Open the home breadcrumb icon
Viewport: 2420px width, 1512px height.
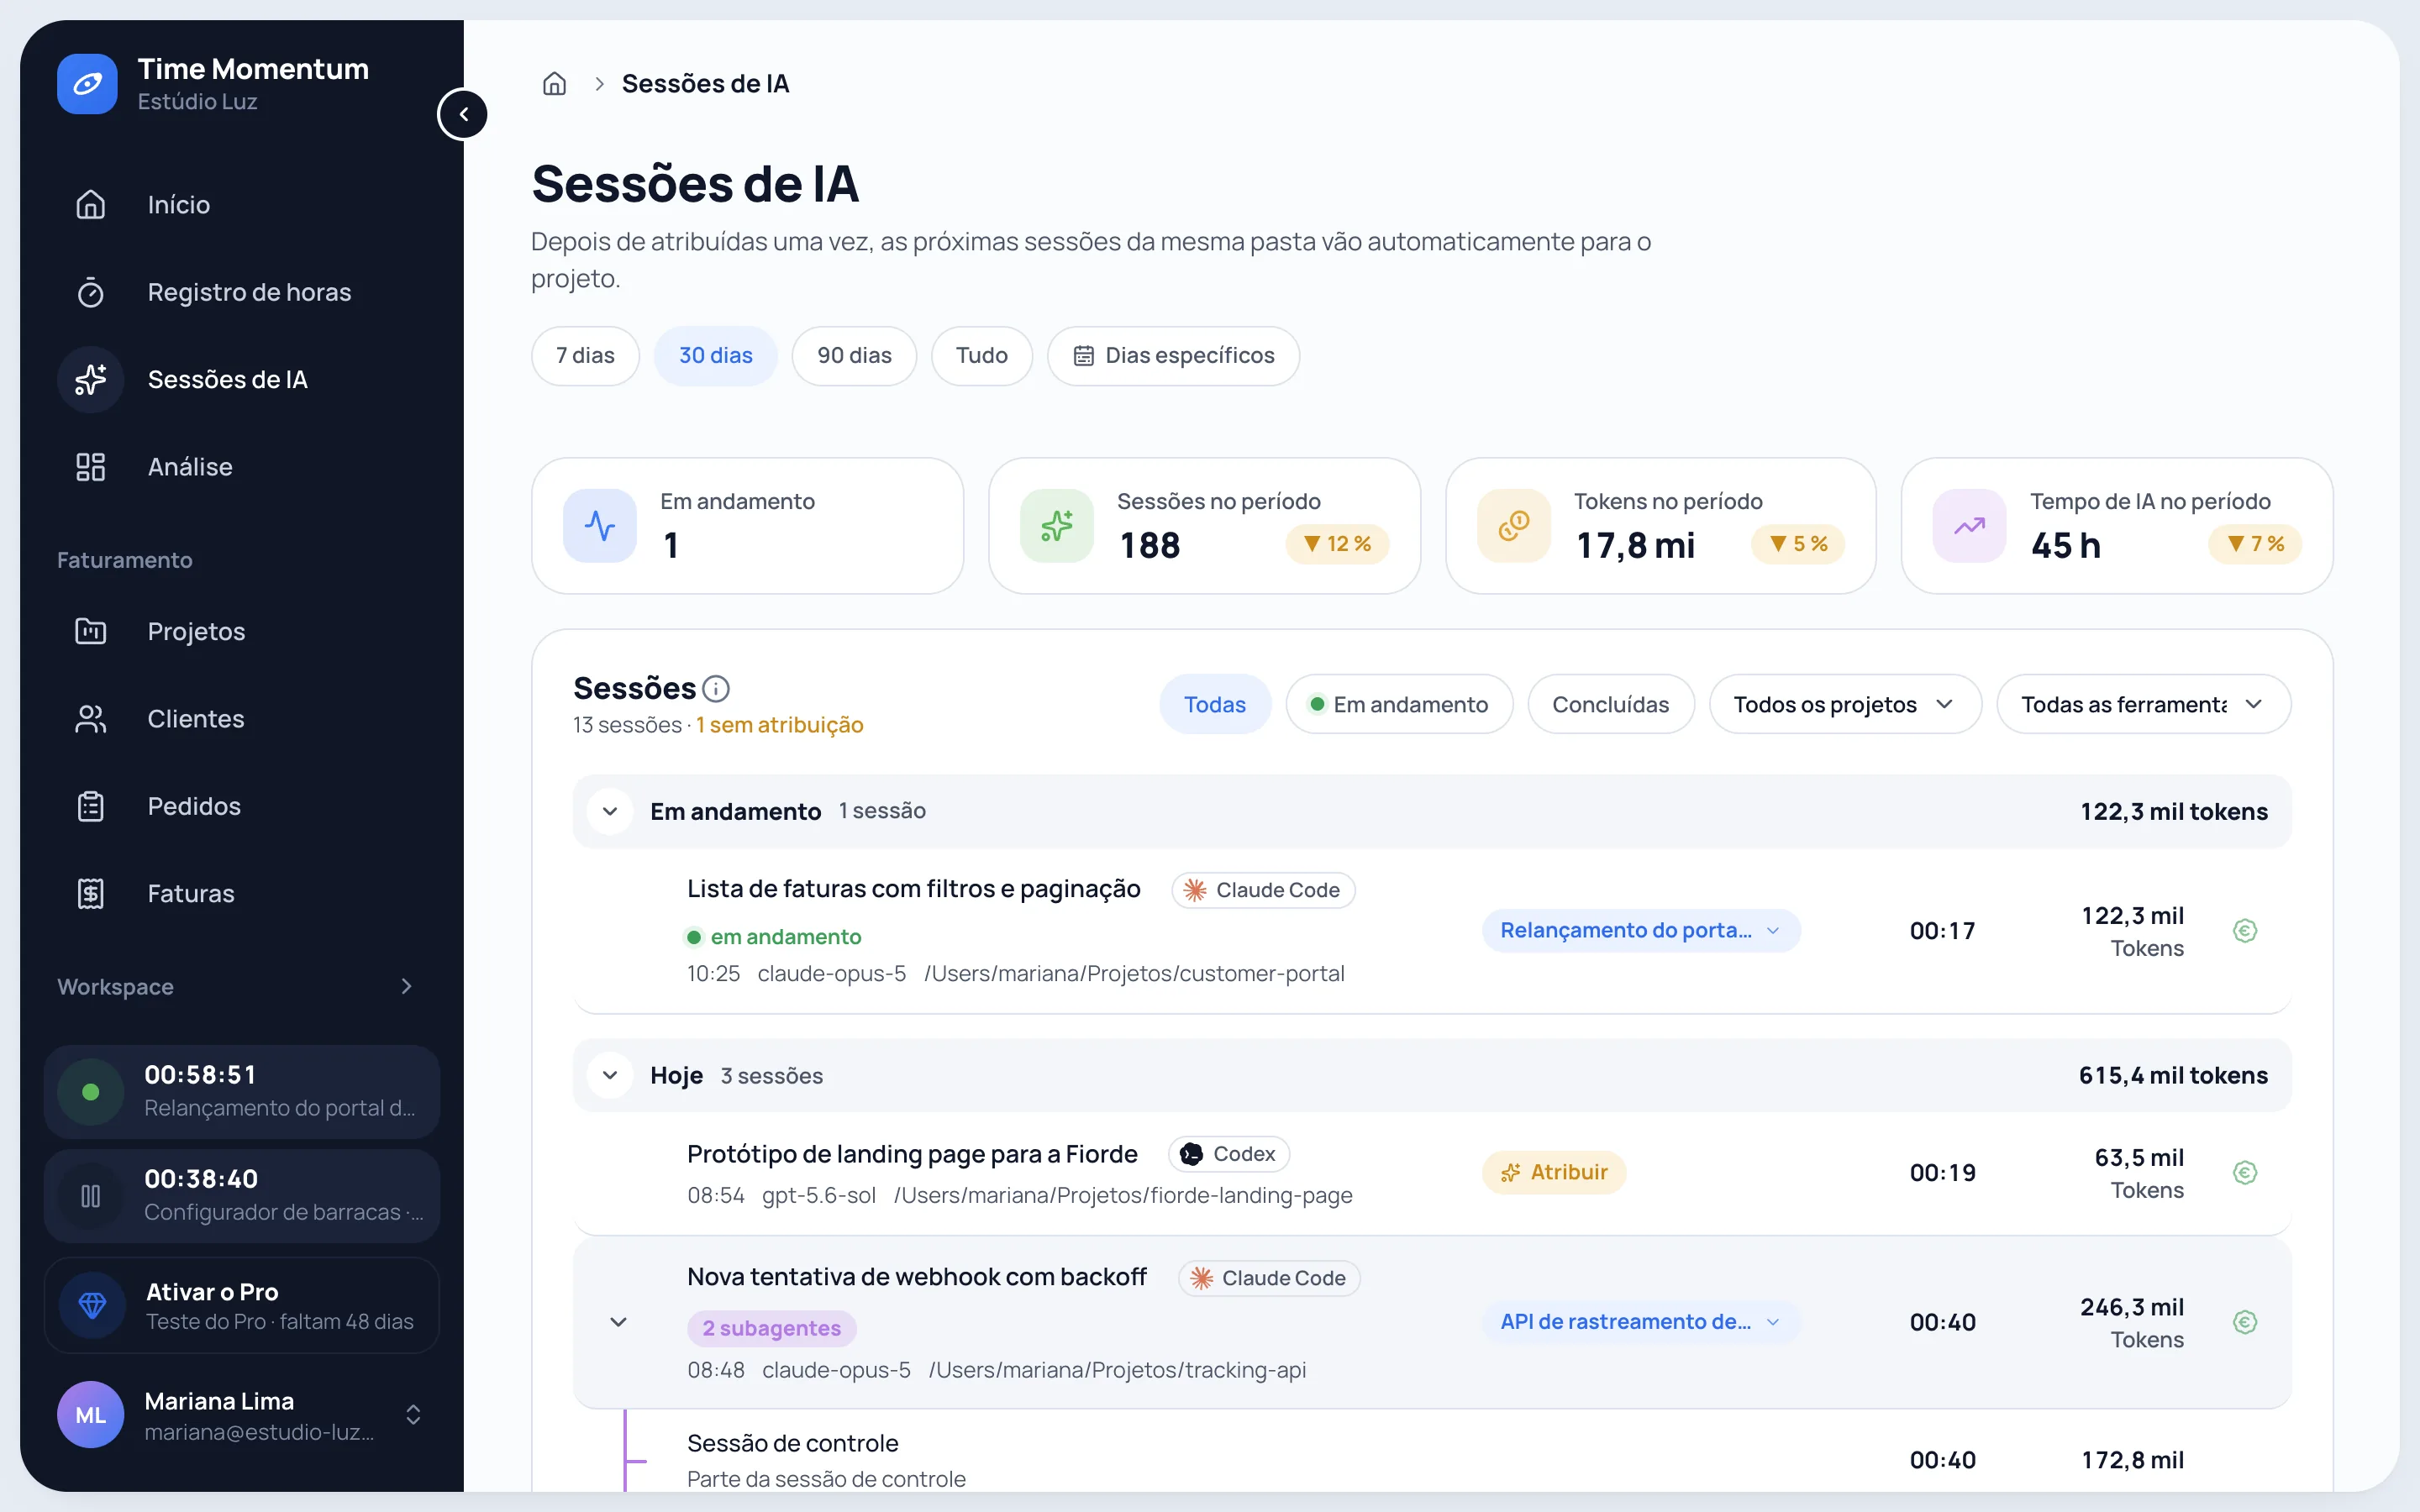point(554,84)
